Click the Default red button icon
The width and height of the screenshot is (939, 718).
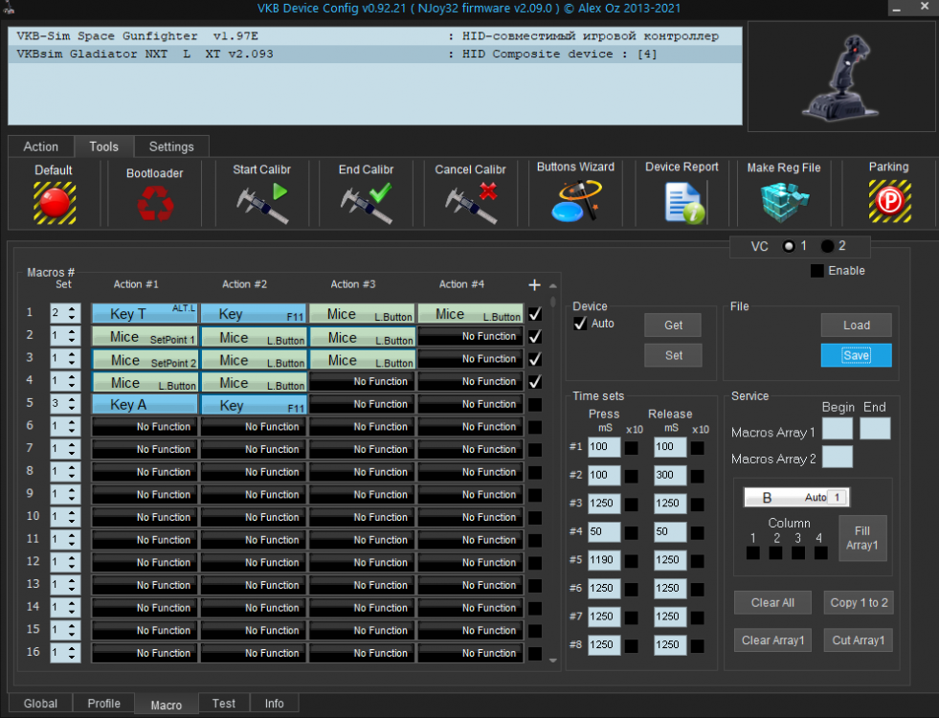coord(55,203)
